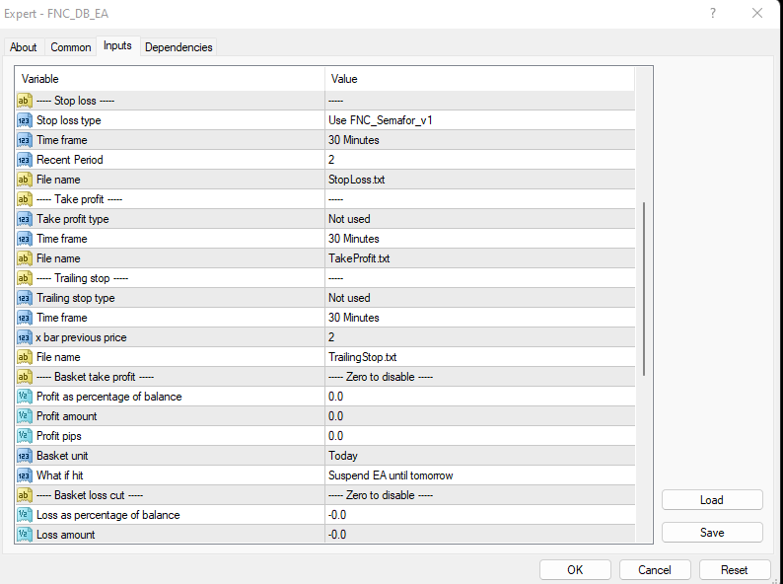Click the icon beside Profit as percentage of balance
783x584 pixels.
(25, 397)
